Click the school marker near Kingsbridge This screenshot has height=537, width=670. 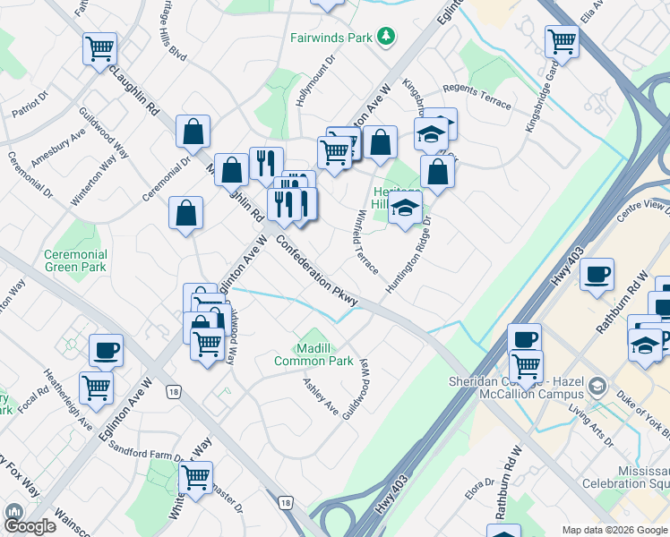pos(431,135)
